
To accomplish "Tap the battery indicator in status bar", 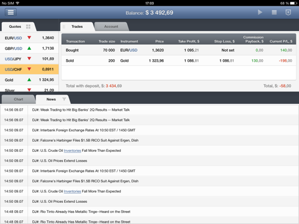I will coord(293,3).
